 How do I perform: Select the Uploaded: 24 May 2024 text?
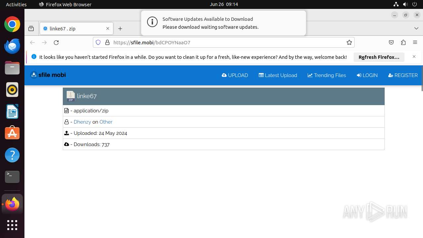click(x=100, y=133)
